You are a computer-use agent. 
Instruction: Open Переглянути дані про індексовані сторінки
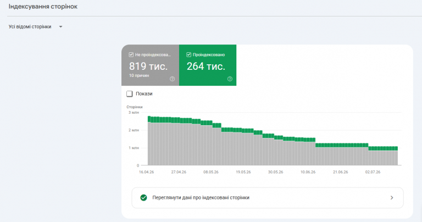tap(268, 198)
